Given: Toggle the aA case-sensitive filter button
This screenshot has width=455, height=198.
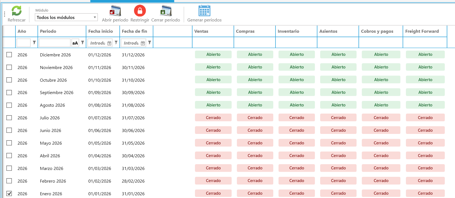Looking at the screenshot, I should pyautogui.click(x=75, y=43).
